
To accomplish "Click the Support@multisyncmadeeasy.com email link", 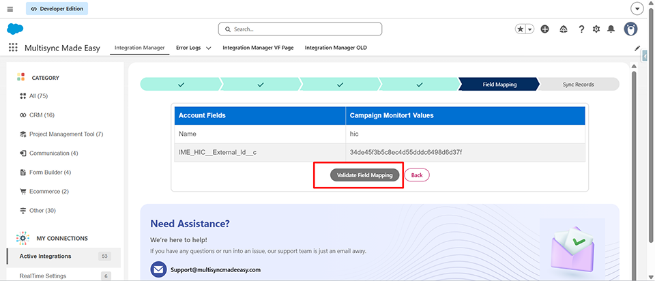I will (215, 269).
